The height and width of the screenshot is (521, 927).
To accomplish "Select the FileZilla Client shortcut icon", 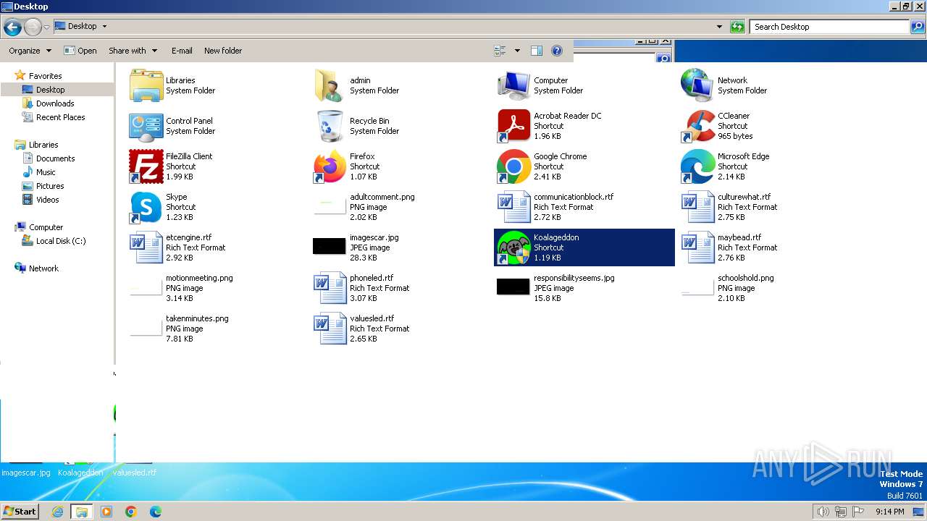I will click(x=146, y=166).
